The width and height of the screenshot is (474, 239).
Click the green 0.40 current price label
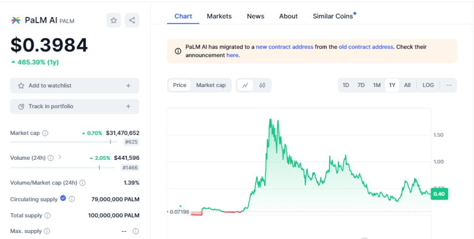click(x=439, y=194)
